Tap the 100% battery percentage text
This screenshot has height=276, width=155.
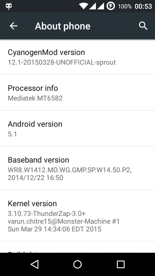tap(125, 6)
